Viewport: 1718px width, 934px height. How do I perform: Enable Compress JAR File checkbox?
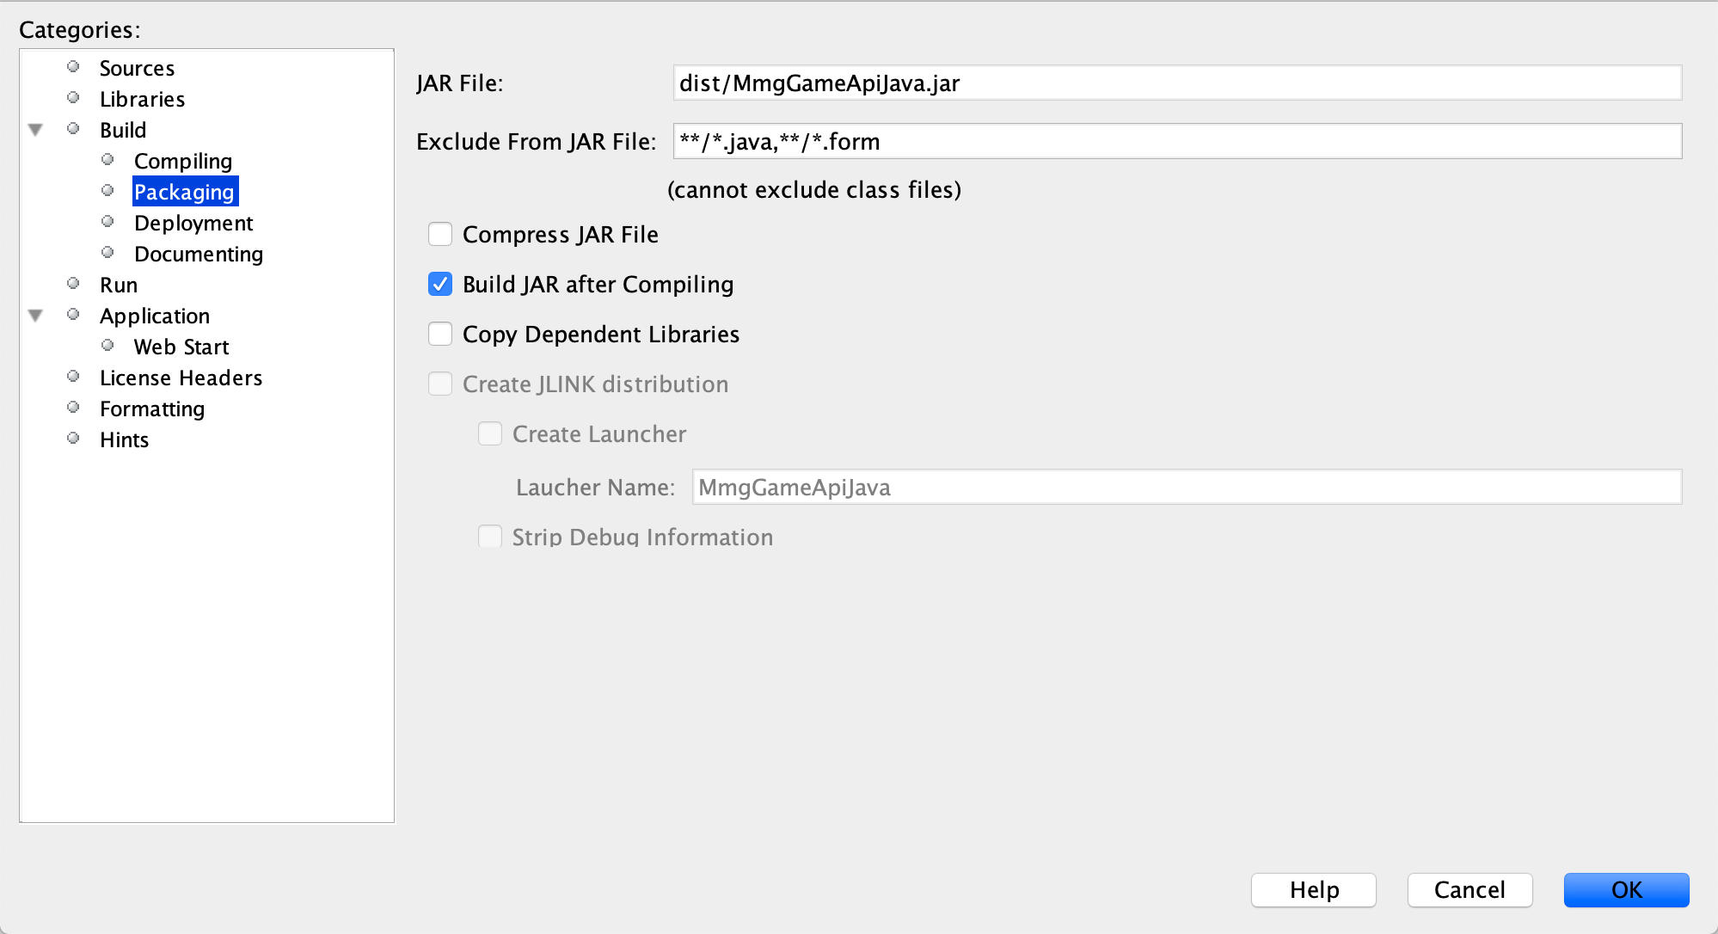[440, 234]
